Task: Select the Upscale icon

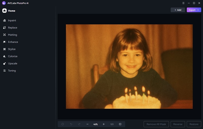Action: [x=5, y=63]
